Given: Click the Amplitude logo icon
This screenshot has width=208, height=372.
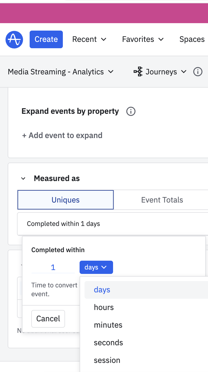Looking at the screenshot, I should (x=14, y=39).
